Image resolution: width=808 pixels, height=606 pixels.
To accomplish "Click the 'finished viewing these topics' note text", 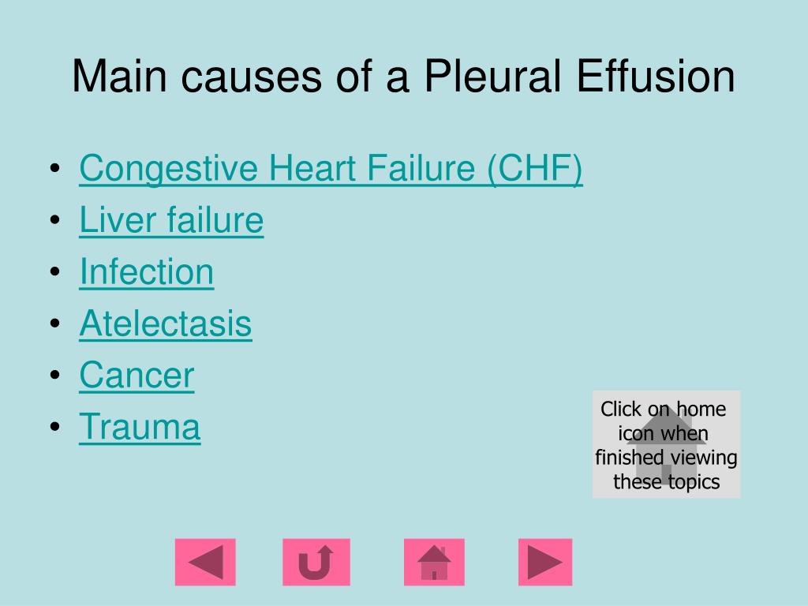I will click(x=666, y=469).
